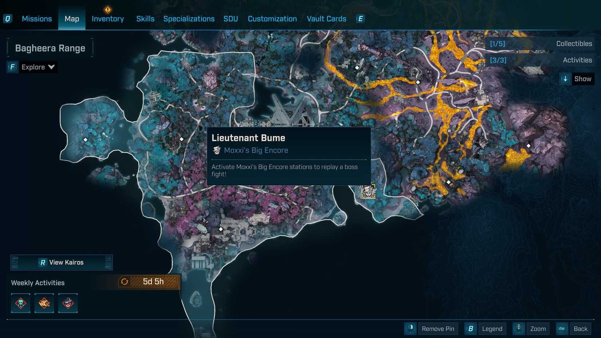Click the 'Activate Moxxi's Big Encore stations' description
The height and width of the screenshot is (338, 601).
click(x=284, y=170)
